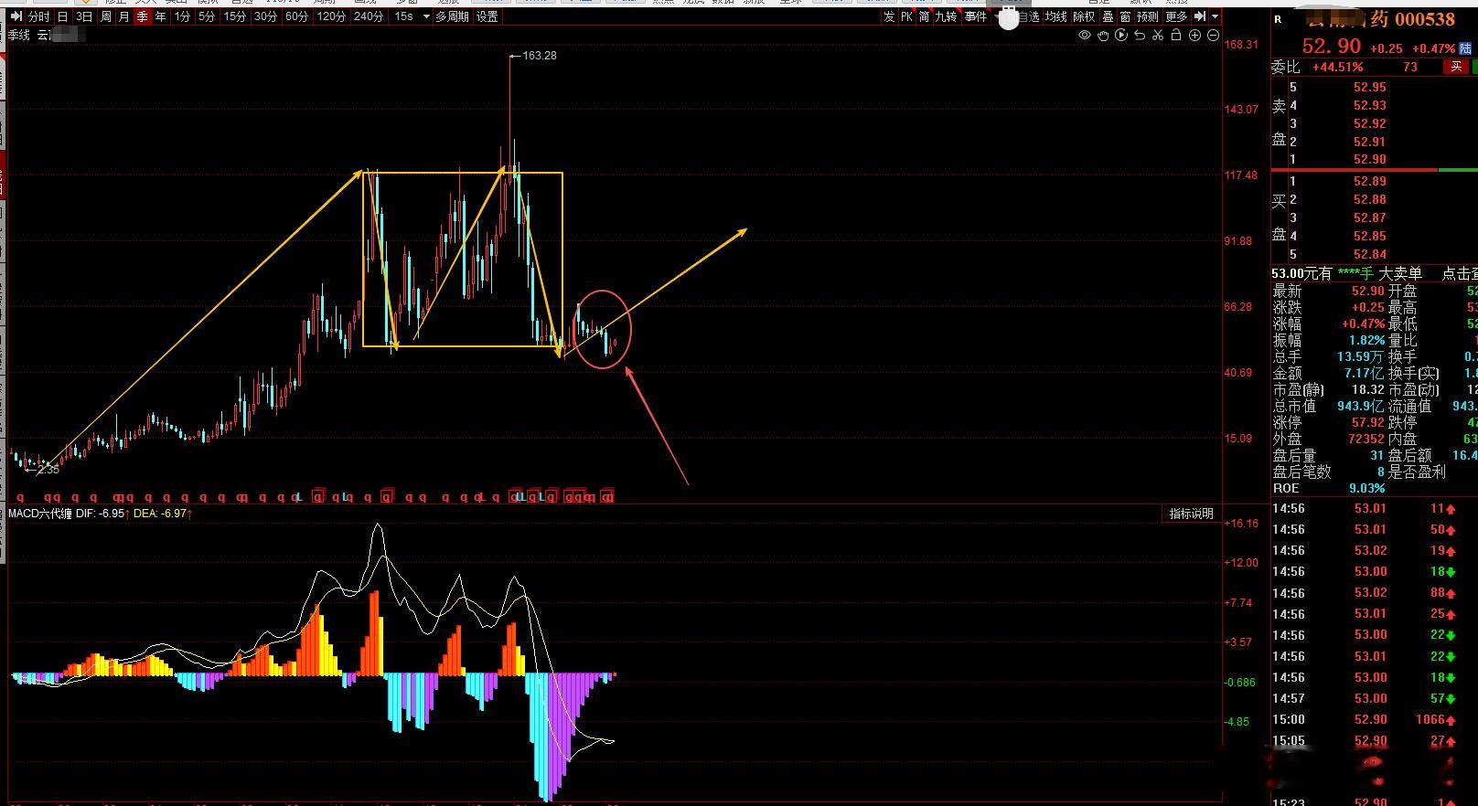Viewport: 1478px width, 806px height.
Task: Toggle 均线 moving averages
Action: coord(1056,16)
